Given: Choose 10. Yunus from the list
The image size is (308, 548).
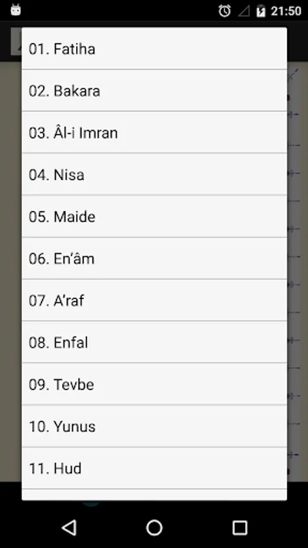Looking at the screenshot, I should [x=154, y=426].
